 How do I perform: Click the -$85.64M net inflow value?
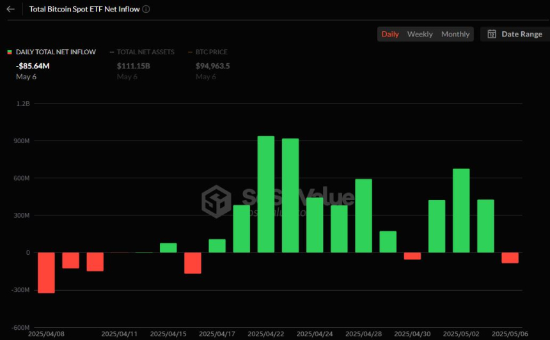(34, 65)
